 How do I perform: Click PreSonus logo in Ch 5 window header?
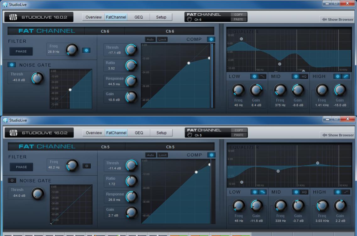click(x=13, y=133)
